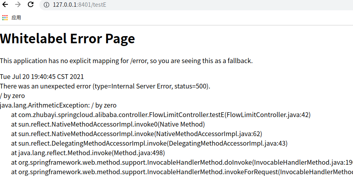Go back to the previous page
This screenshot has width=353, height=177.
[5, 4]
